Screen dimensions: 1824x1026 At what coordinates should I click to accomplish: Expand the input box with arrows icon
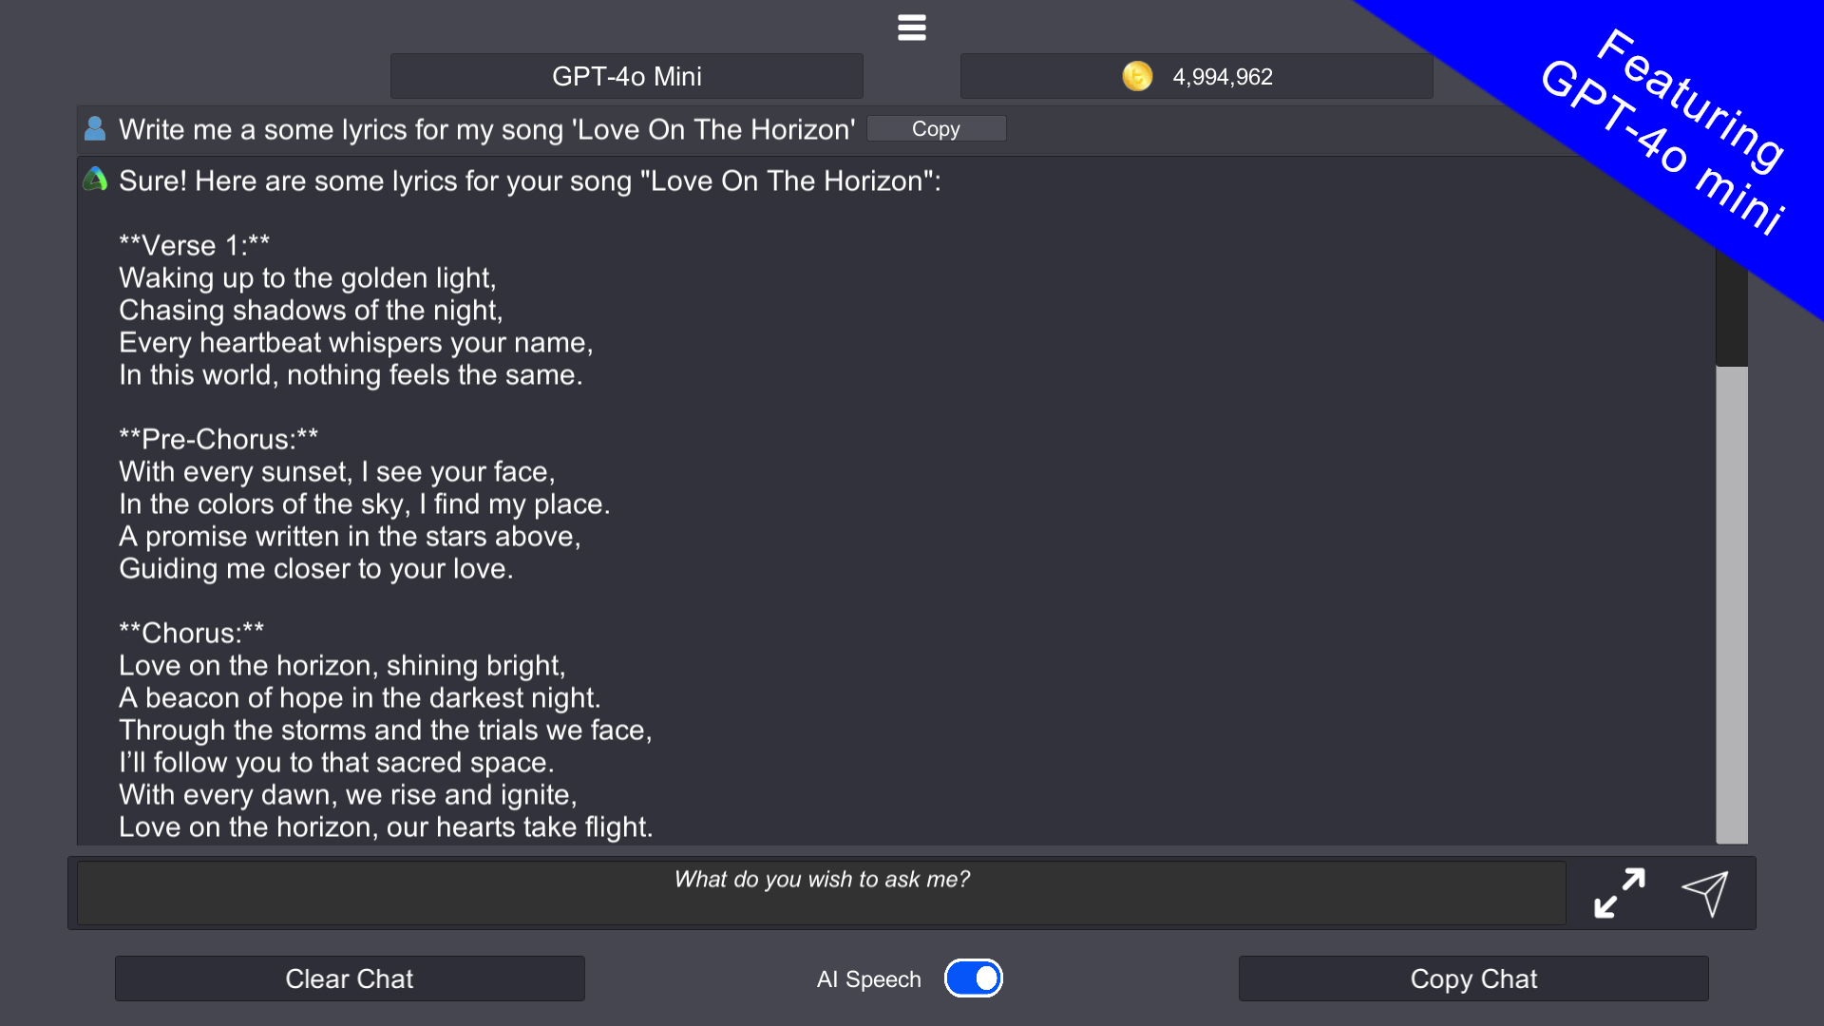(1619, 893)
